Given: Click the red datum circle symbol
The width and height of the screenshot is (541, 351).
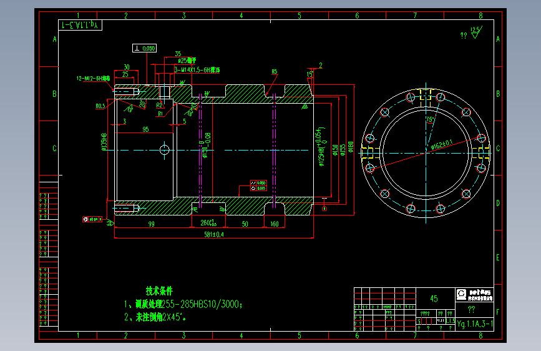Looking at the screenshot, I should [324, 209].
